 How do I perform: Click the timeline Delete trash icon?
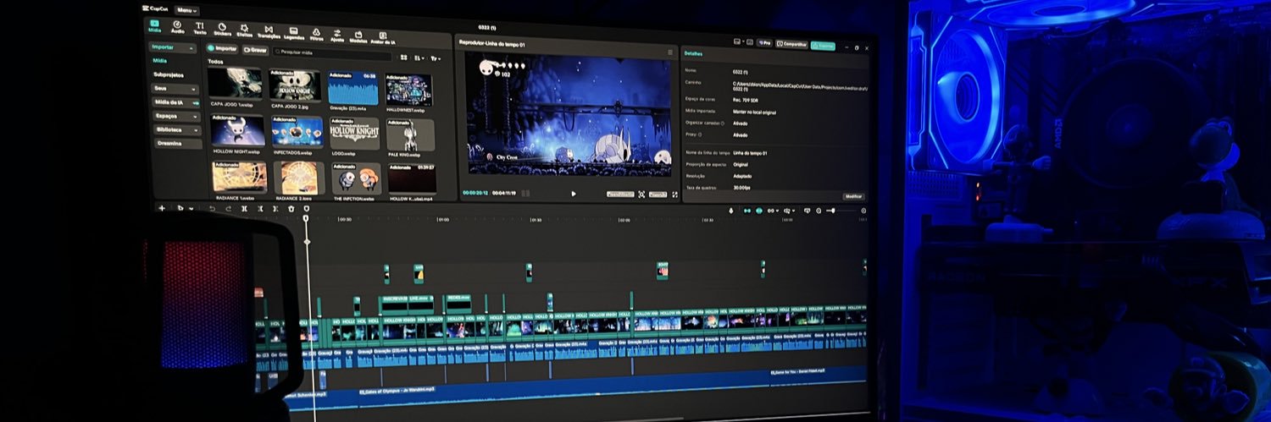[x=291, y=209]
